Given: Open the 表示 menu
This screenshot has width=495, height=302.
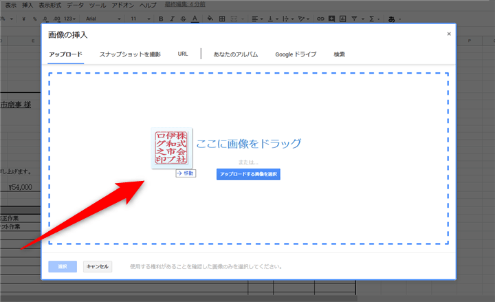Looking at the screenshot, I should tap(11, 5).
